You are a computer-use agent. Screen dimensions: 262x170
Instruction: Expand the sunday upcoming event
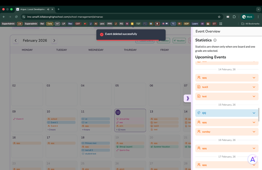(x=254, y=132)
